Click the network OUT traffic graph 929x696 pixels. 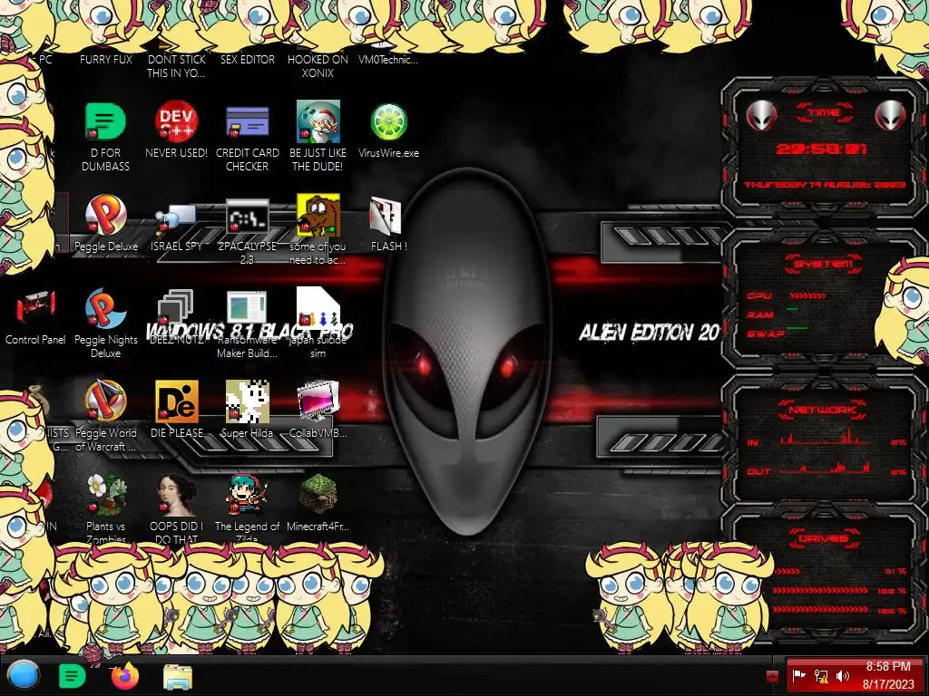(x=825, y=467)
